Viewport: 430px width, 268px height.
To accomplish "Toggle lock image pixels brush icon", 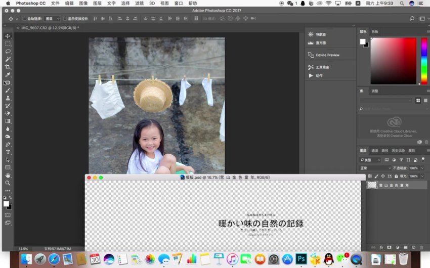I will pos(376,176).
